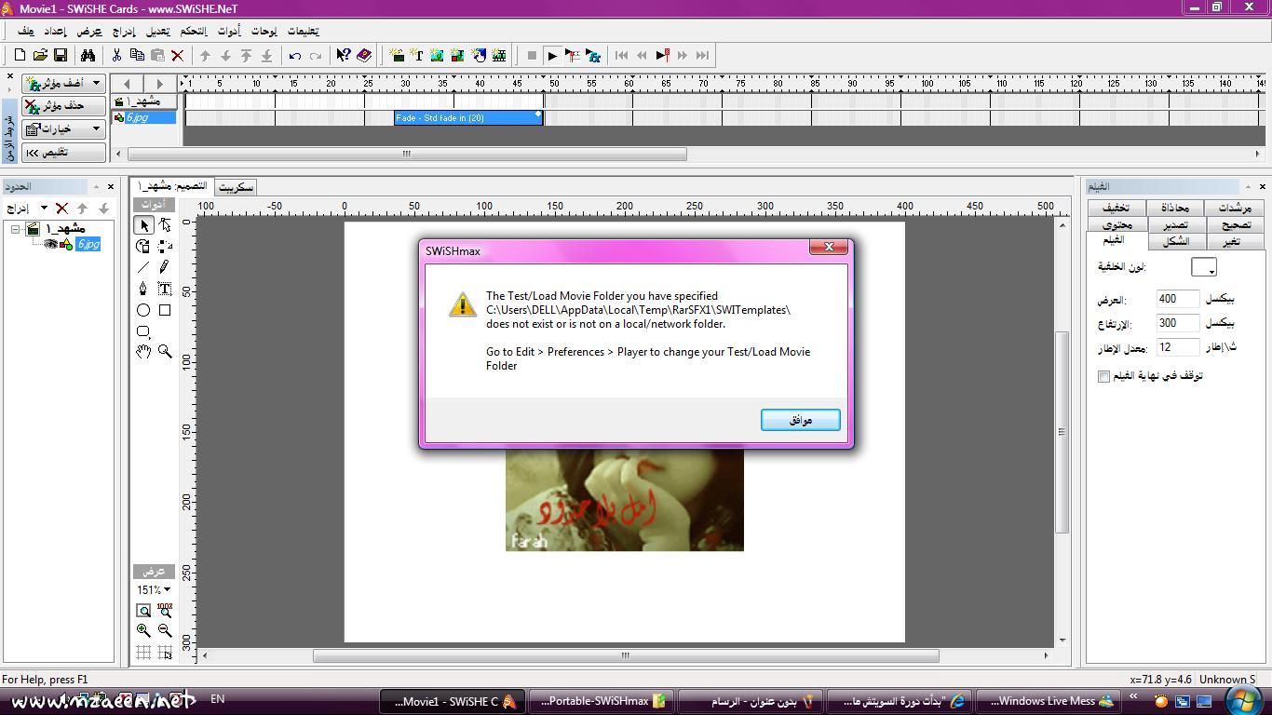Open the 151% zoom level dropdown
Viewport: 1272px width, 715px height.
click(154, 589)
